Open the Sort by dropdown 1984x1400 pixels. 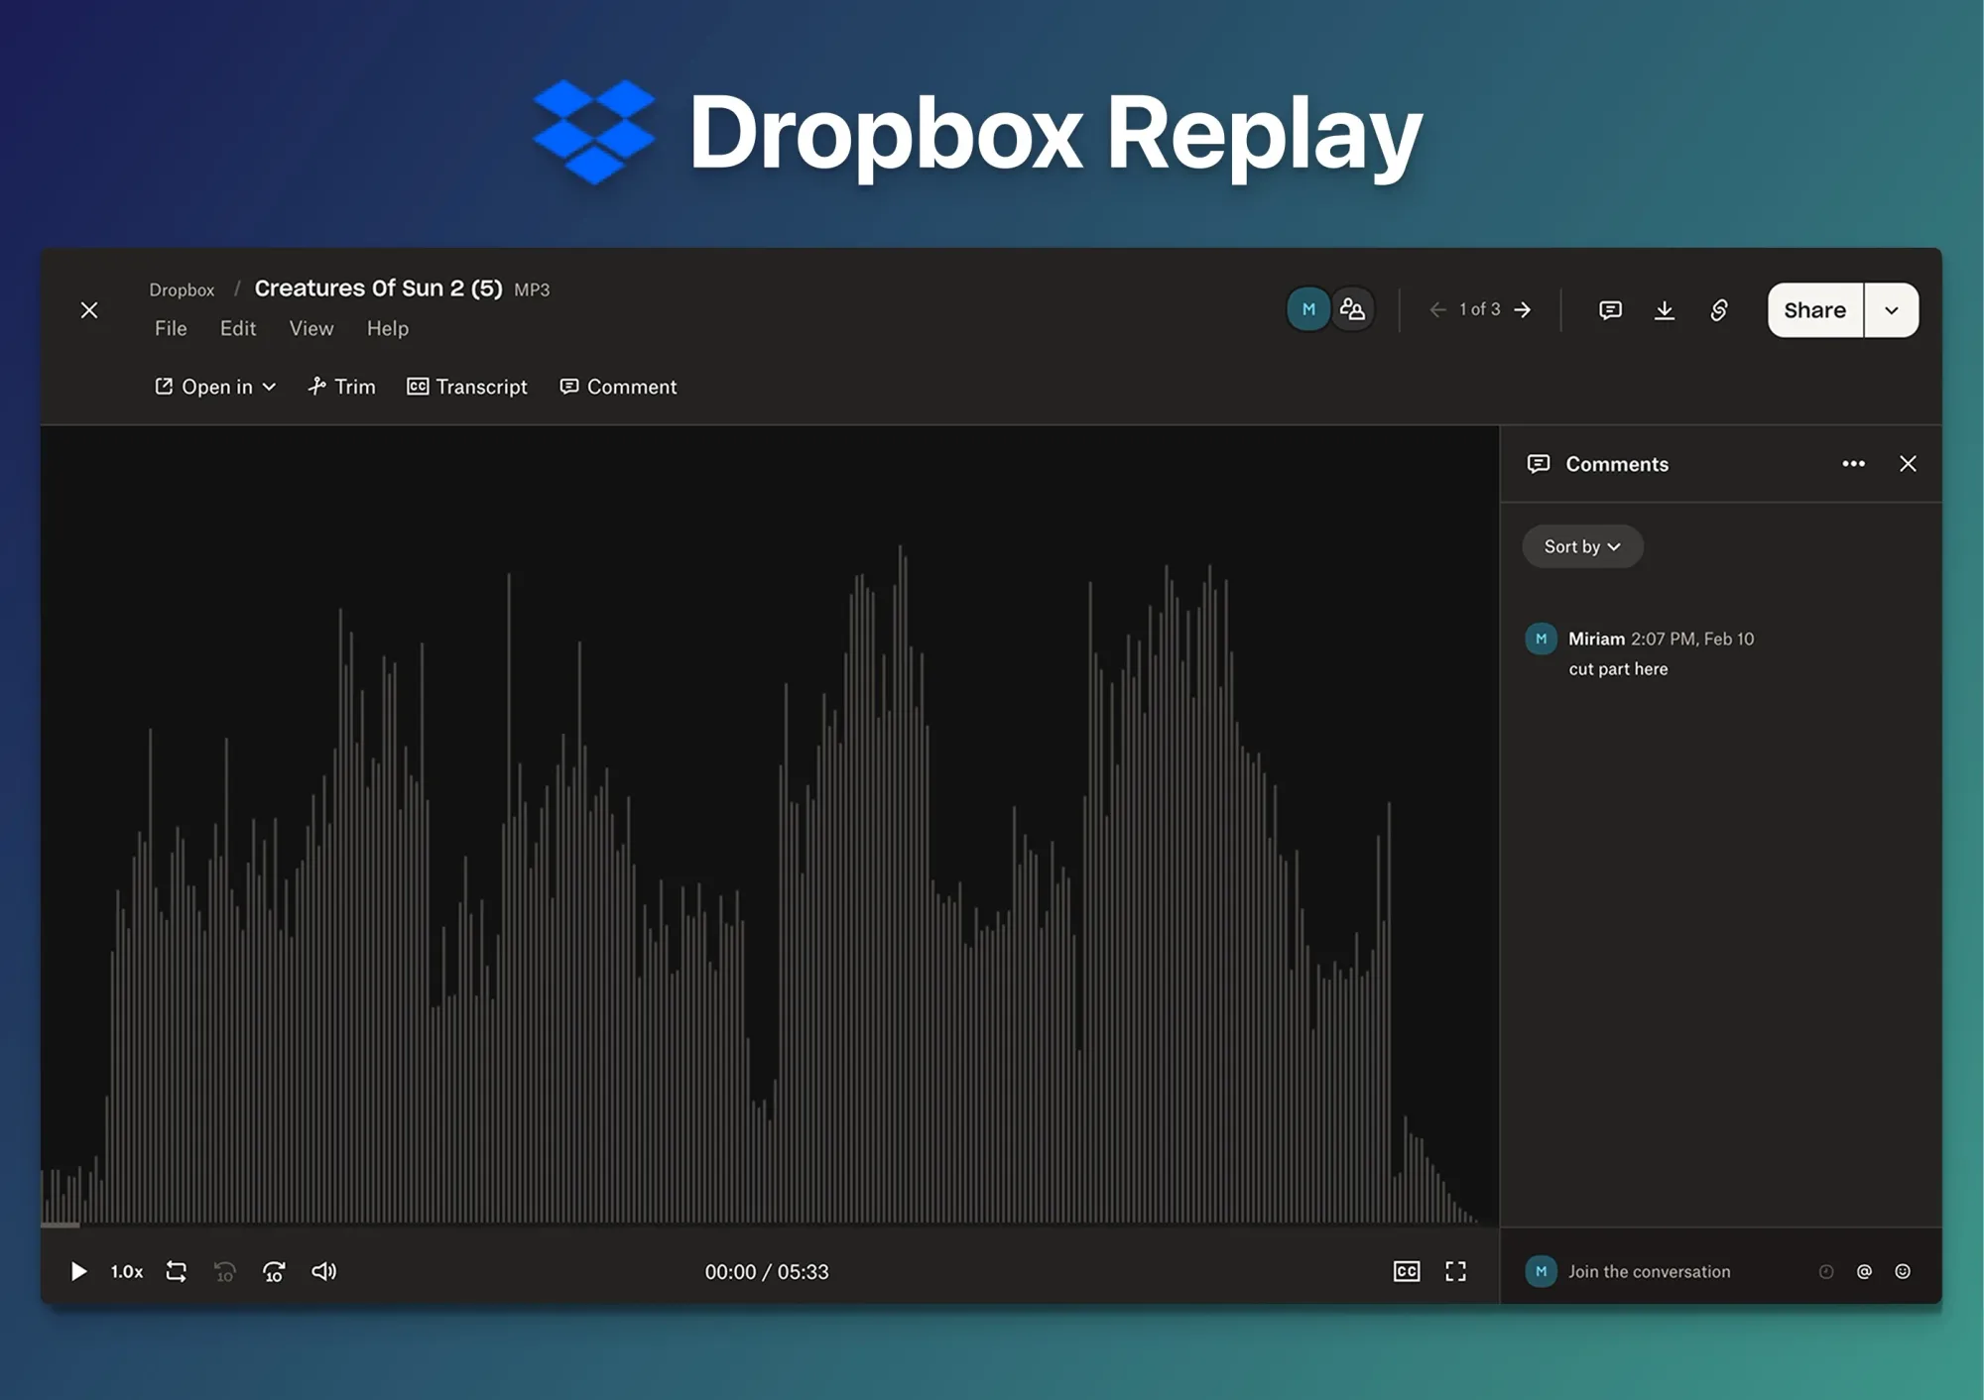point(1581,546)
